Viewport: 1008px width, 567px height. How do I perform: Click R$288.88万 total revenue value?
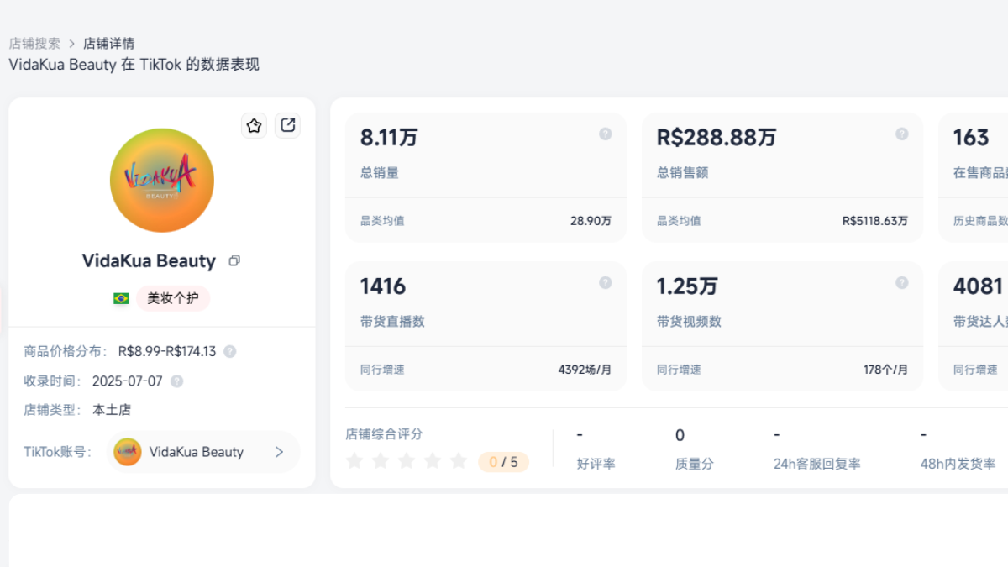[717, 138]
